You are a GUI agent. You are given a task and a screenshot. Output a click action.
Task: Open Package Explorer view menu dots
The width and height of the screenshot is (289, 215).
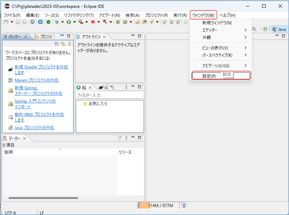(70, 44)
